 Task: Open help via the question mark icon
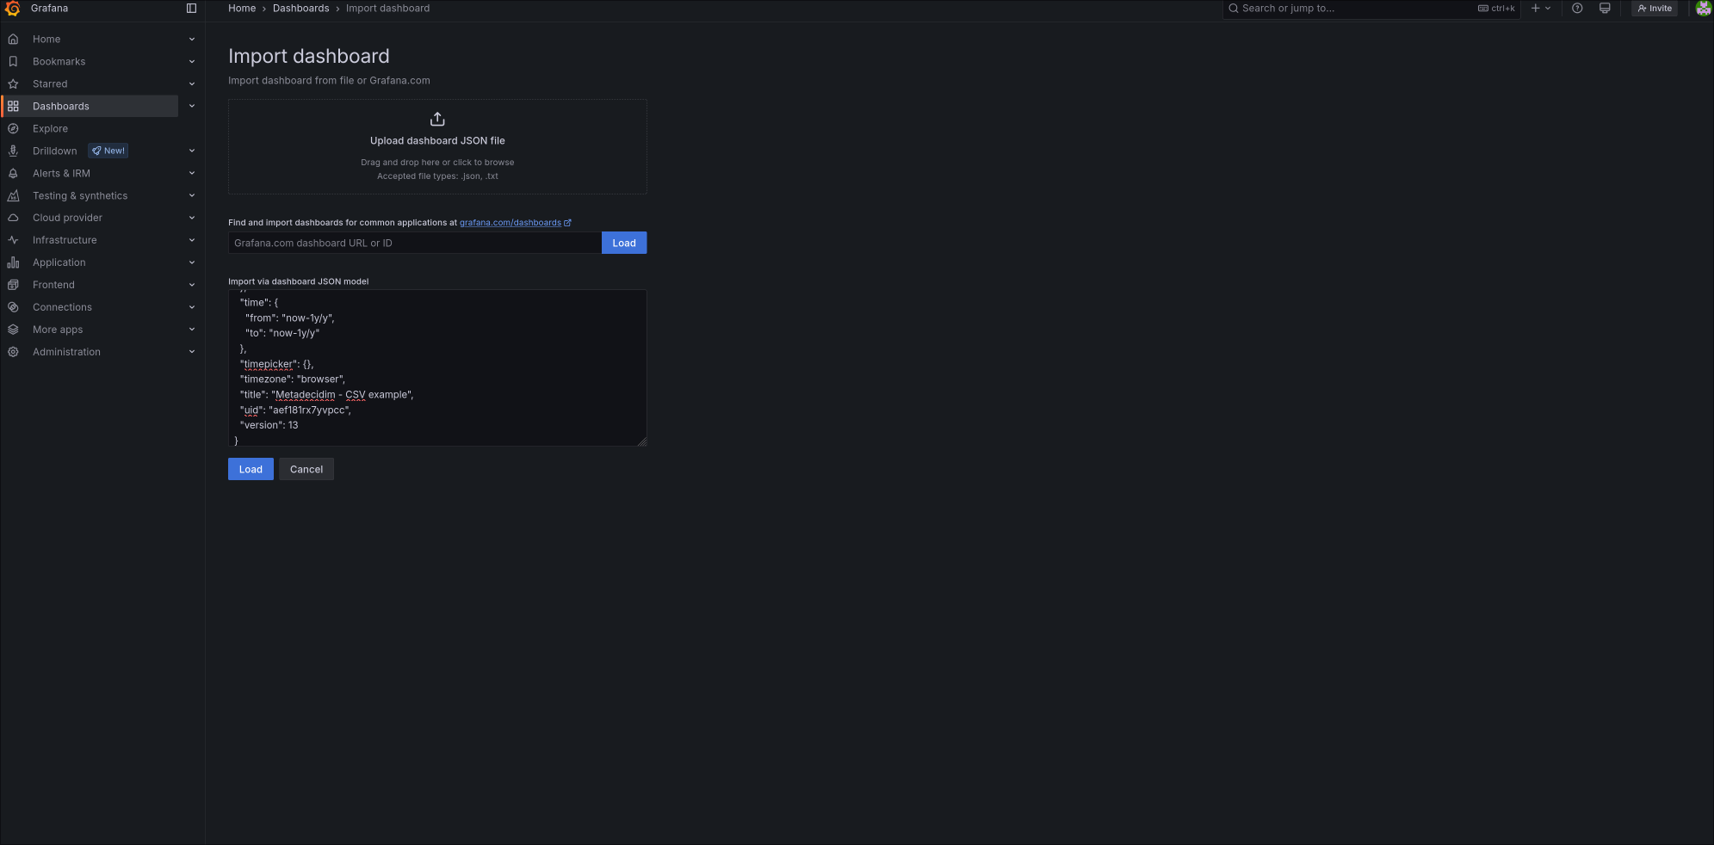click(x=1576, y=8)
